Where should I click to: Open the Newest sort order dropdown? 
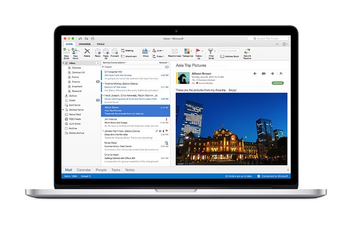coord(164,63)
